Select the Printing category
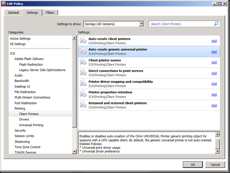The height and width of the screenshot is (173, 230). point(20,109)
